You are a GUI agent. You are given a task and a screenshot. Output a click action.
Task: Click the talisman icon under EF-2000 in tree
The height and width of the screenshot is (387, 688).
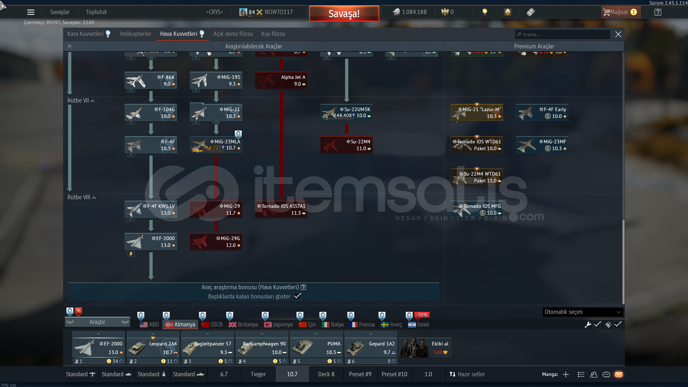(131, 254)
